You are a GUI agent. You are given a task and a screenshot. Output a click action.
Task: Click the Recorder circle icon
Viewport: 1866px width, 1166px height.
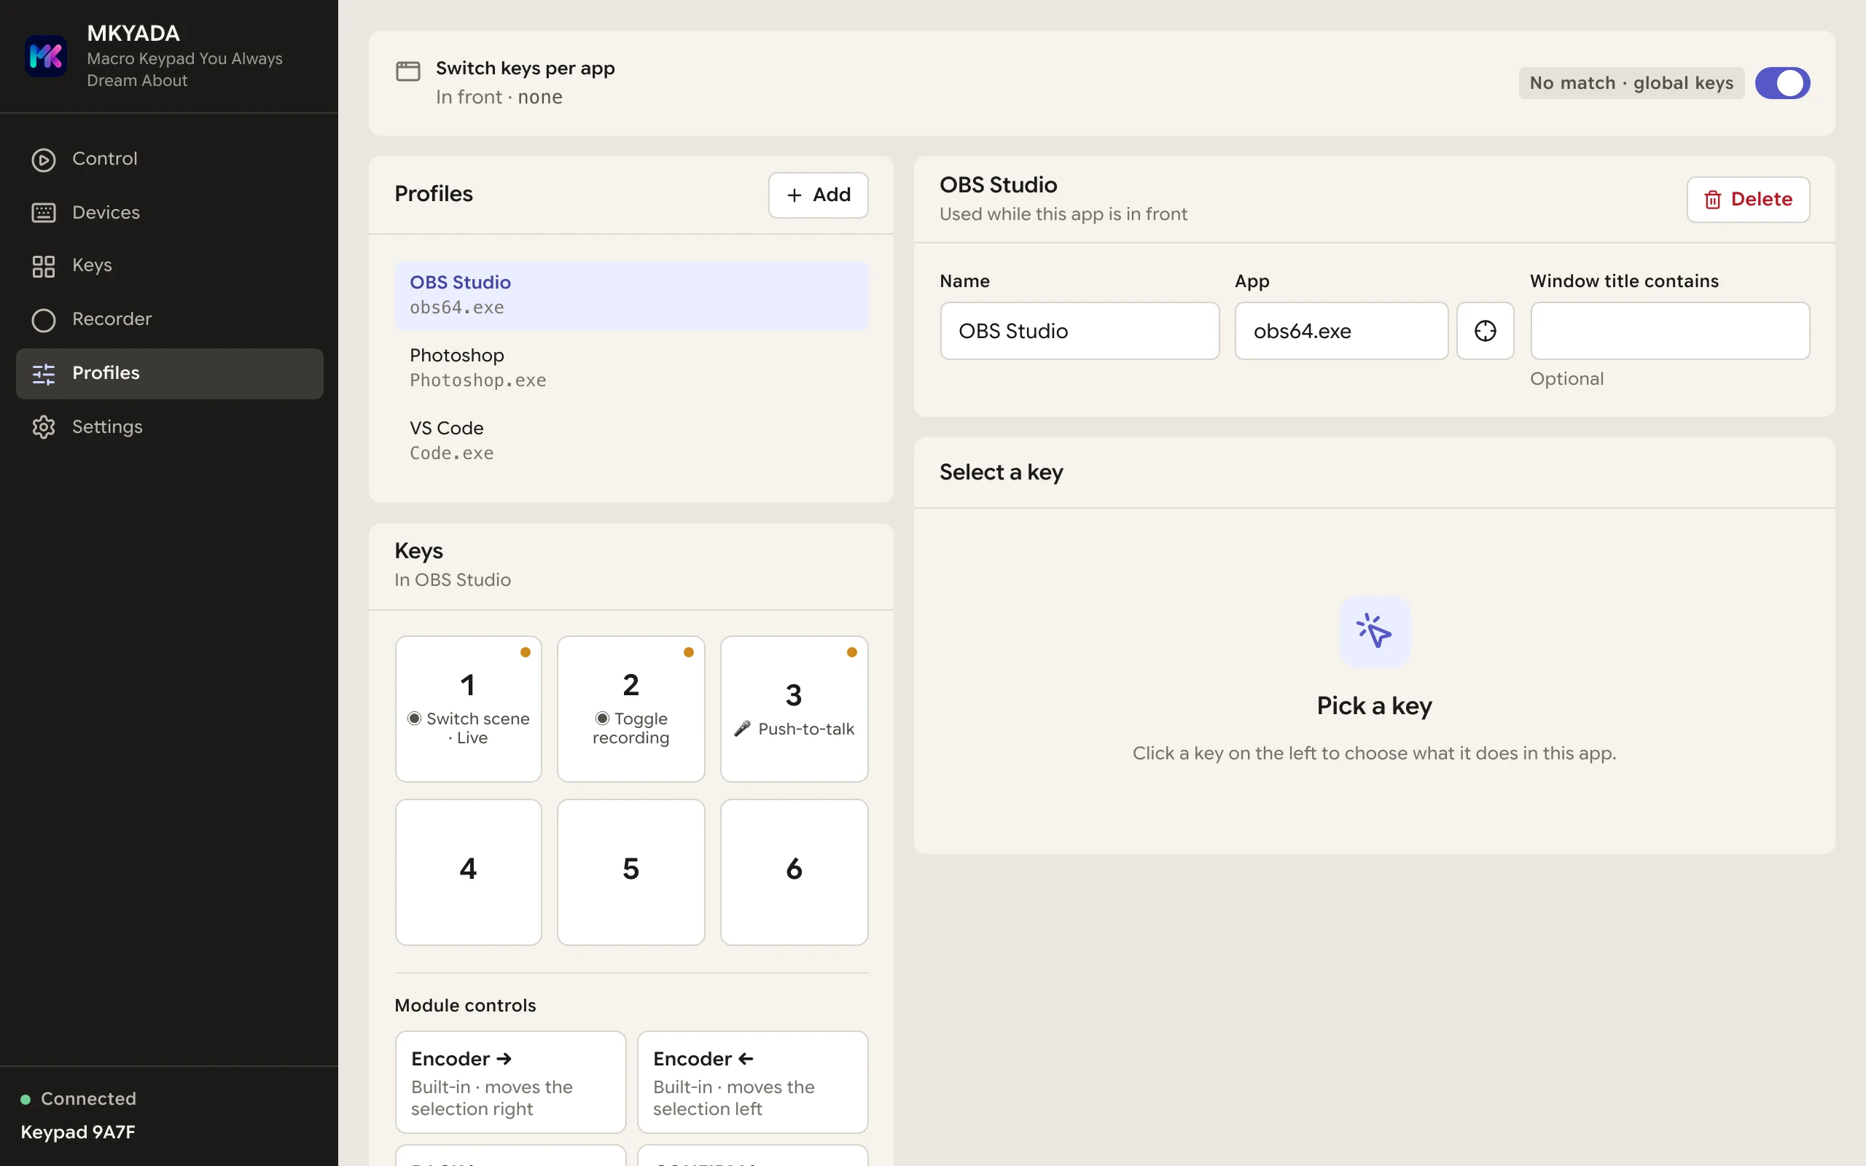43,320
